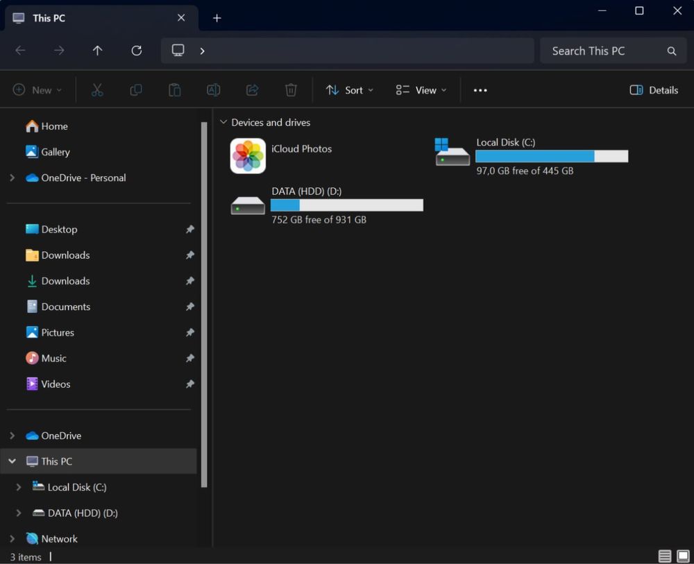Switch to large thumbnails layout icon

(x=683, y=556)
